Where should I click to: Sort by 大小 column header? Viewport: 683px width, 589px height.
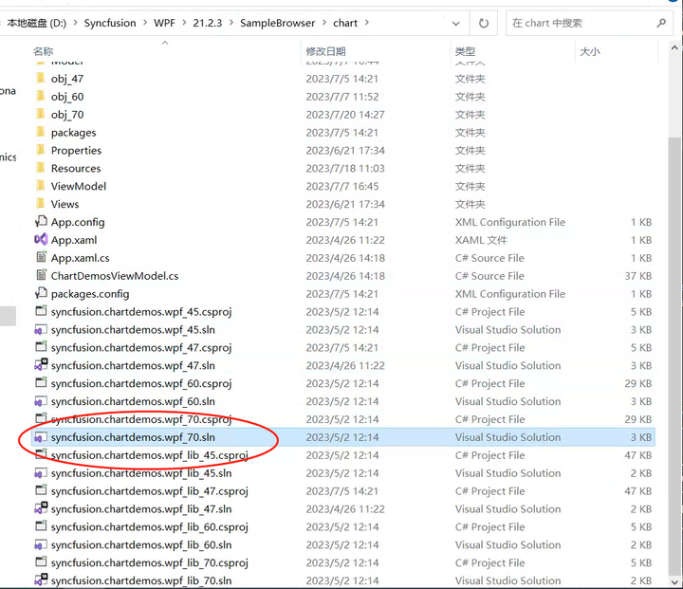click(590, 51)
